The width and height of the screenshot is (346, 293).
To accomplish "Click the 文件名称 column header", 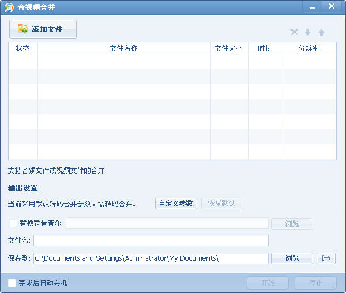I will [124, 48].
